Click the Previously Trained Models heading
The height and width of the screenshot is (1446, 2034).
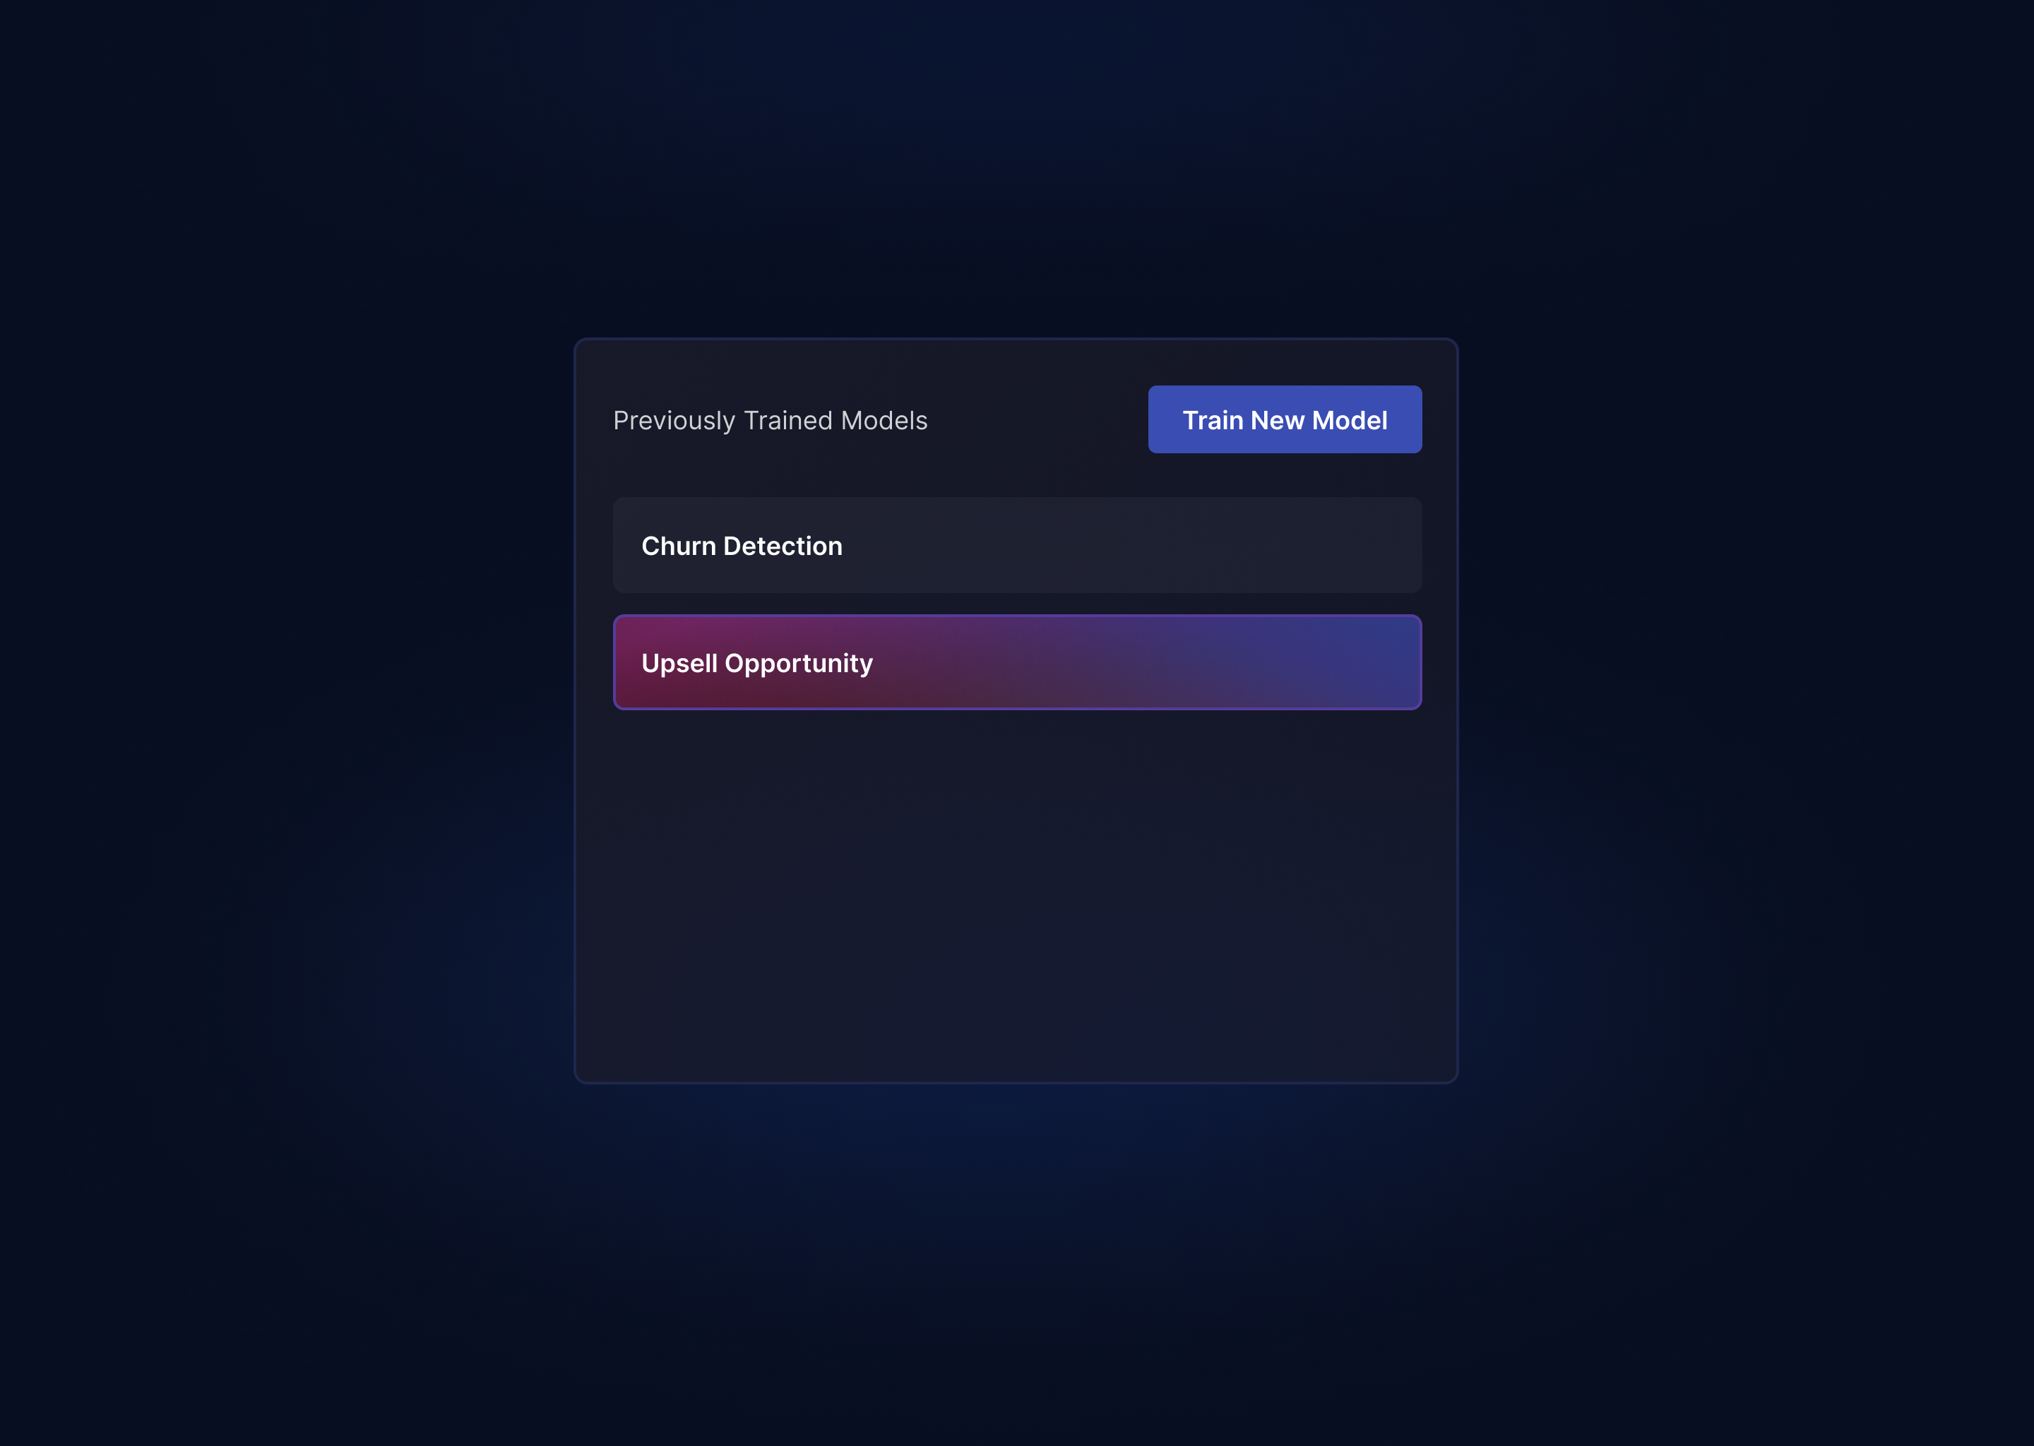tap(771, 420)
